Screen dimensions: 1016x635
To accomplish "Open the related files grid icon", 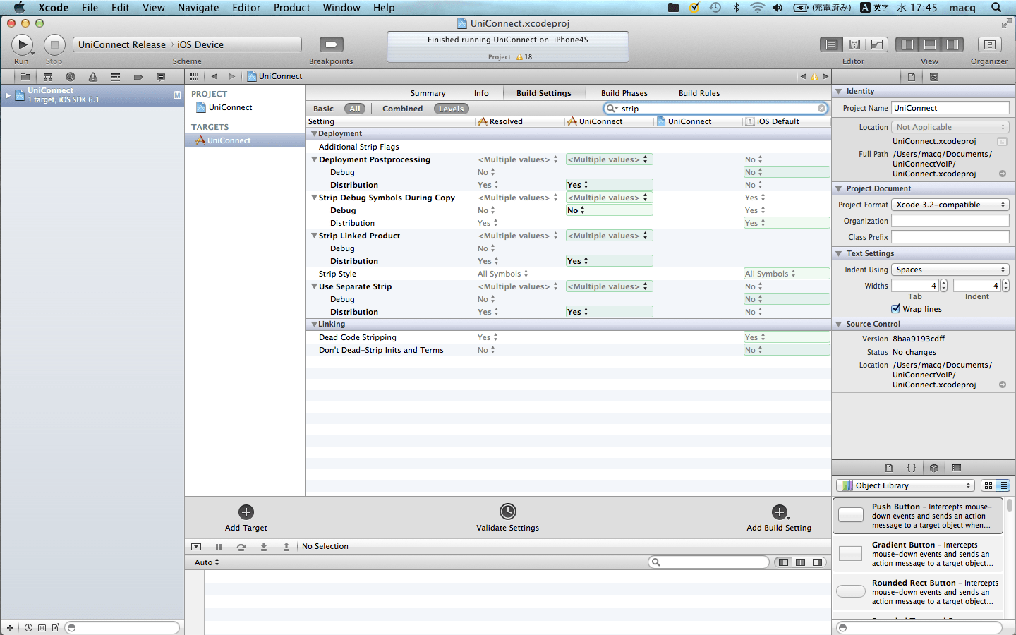I will [194, 76].
